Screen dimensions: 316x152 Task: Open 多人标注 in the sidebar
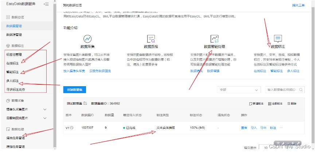click(12, 81)
